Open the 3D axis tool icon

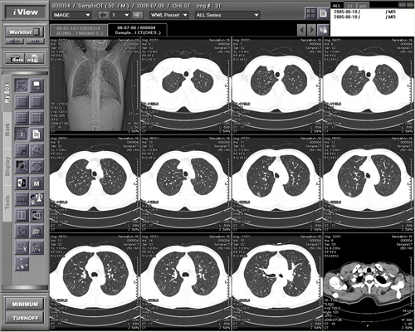point(22,264)
